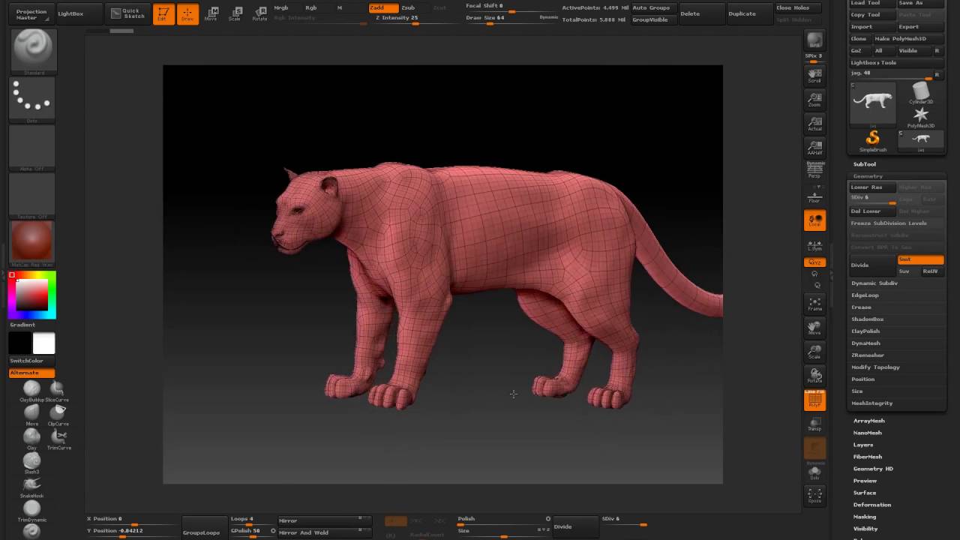Click the Projection Master button
Screen dimensions: 960x540
point(31,13)
